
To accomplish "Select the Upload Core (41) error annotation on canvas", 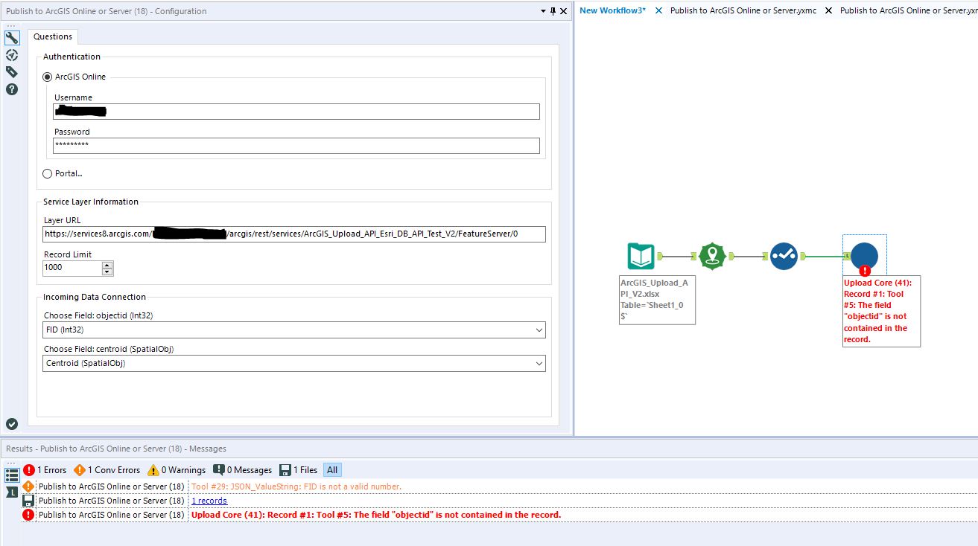I will [881, 311].
